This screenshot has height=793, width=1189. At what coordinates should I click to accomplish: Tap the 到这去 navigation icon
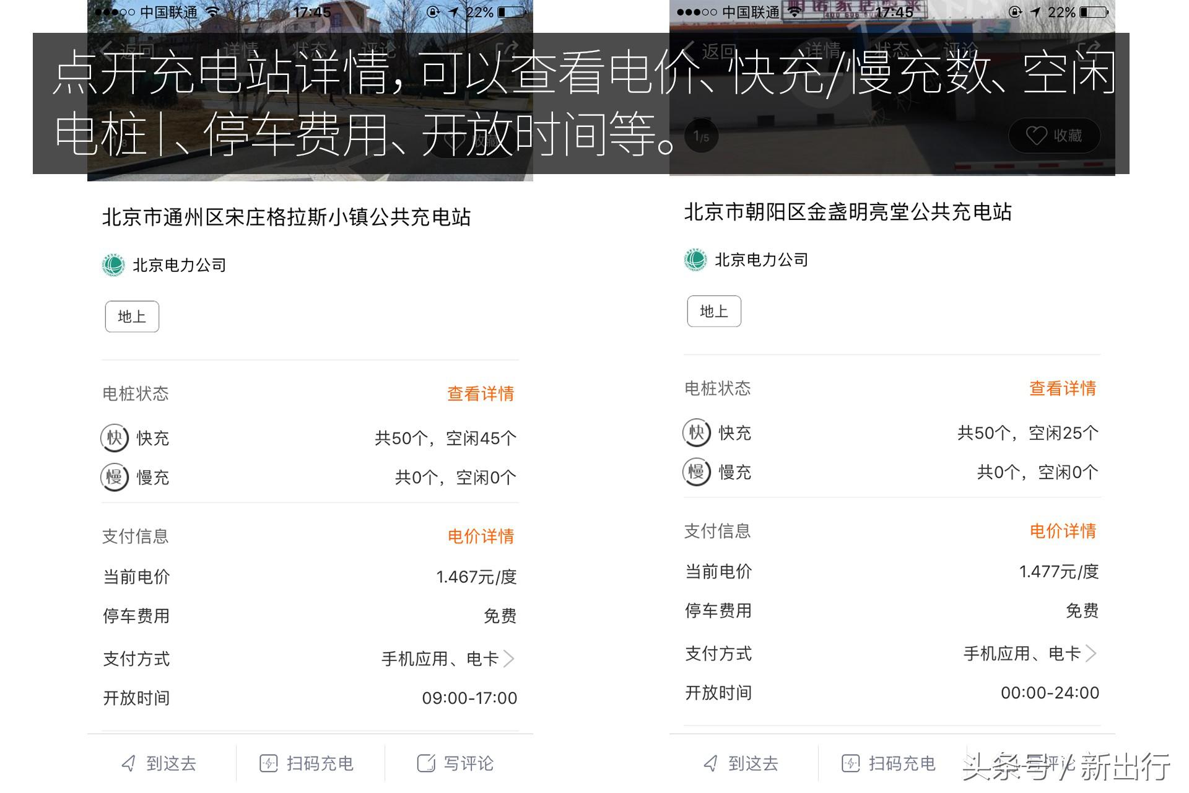(129, 763)
